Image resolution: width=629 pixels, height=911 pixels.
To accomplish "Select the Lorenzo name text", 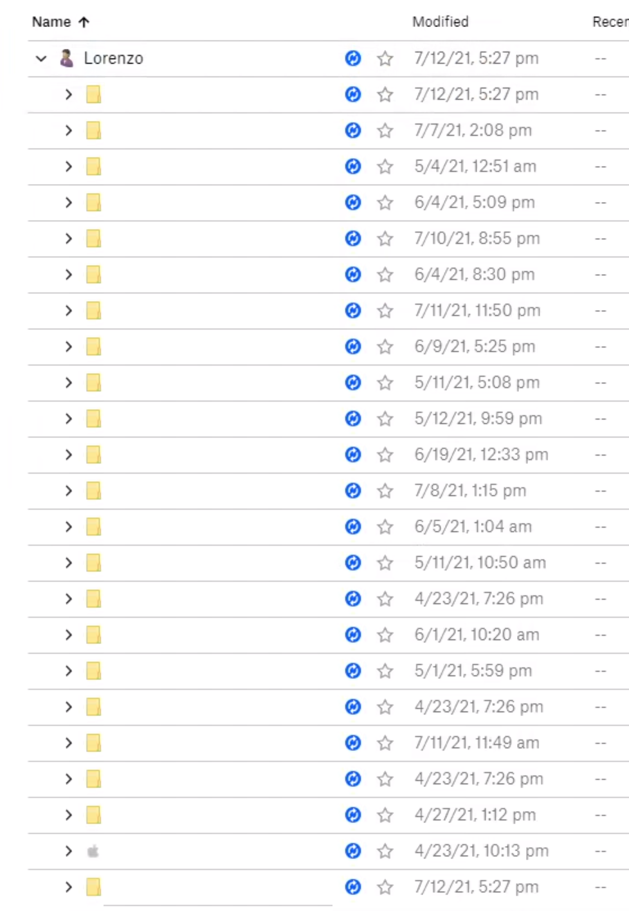I will click(x=113, y=58).
